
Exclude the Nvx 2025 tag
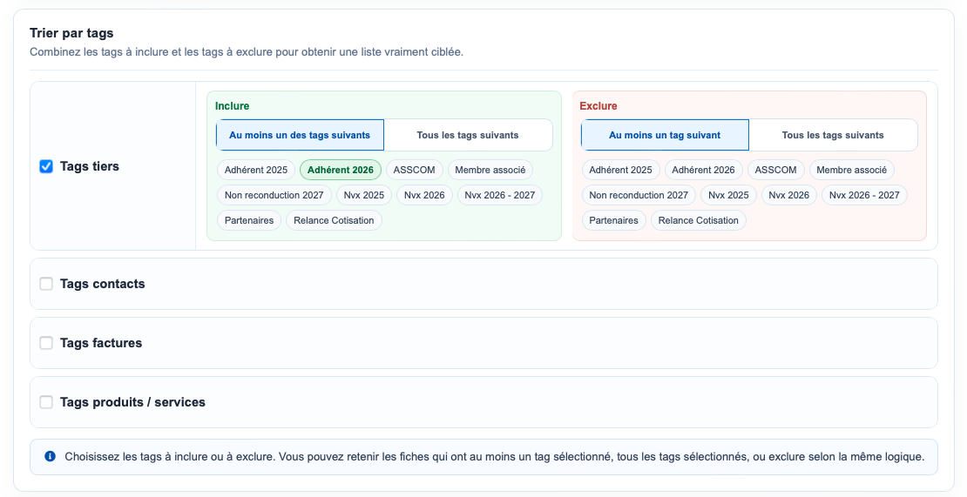tap(728, 195)
